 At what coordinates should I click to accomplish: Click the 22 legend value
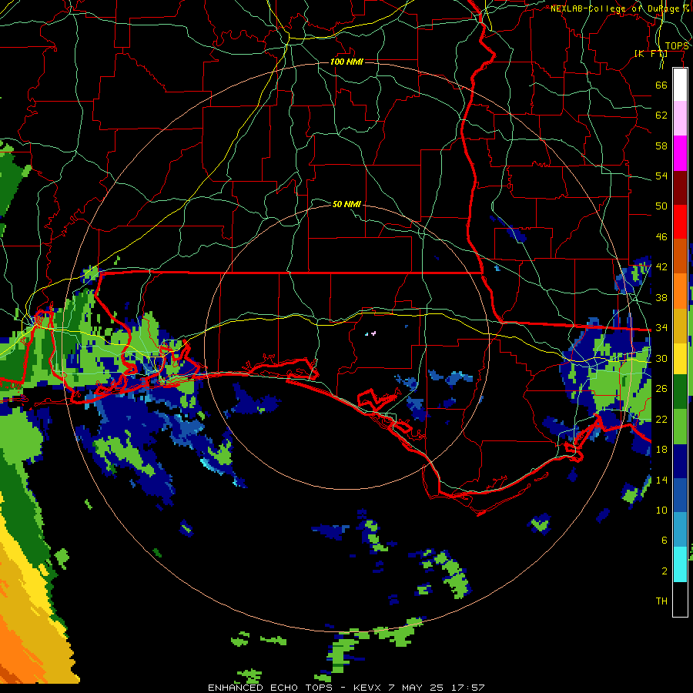pyautogui.click(x=661, y=420)
